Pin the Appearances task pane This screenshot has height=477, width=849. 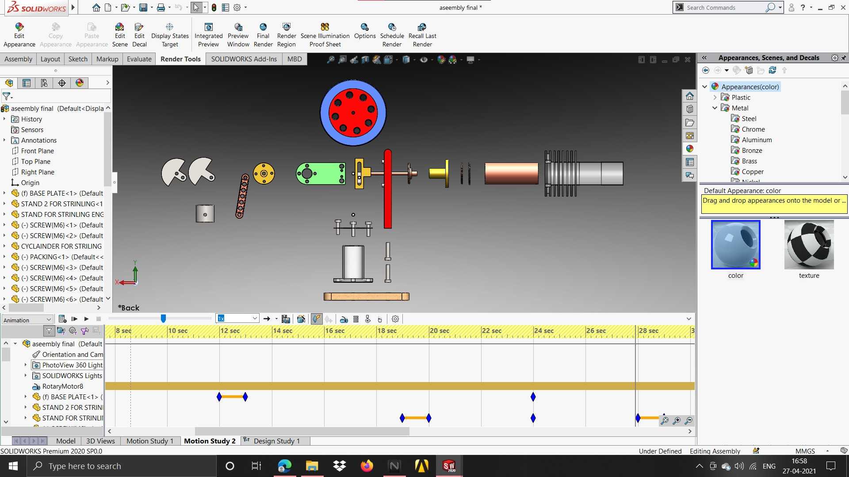click(844, 58)
